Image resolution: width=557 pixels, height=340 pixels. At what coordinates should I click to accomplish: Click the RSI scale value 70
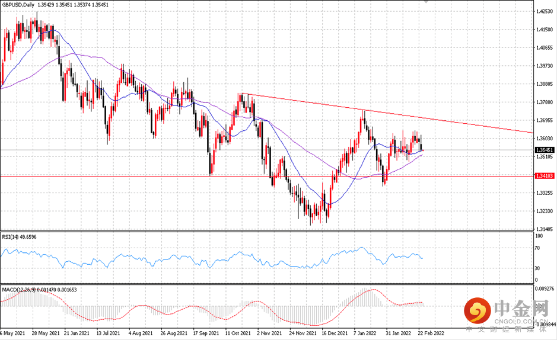coord(538,248)
